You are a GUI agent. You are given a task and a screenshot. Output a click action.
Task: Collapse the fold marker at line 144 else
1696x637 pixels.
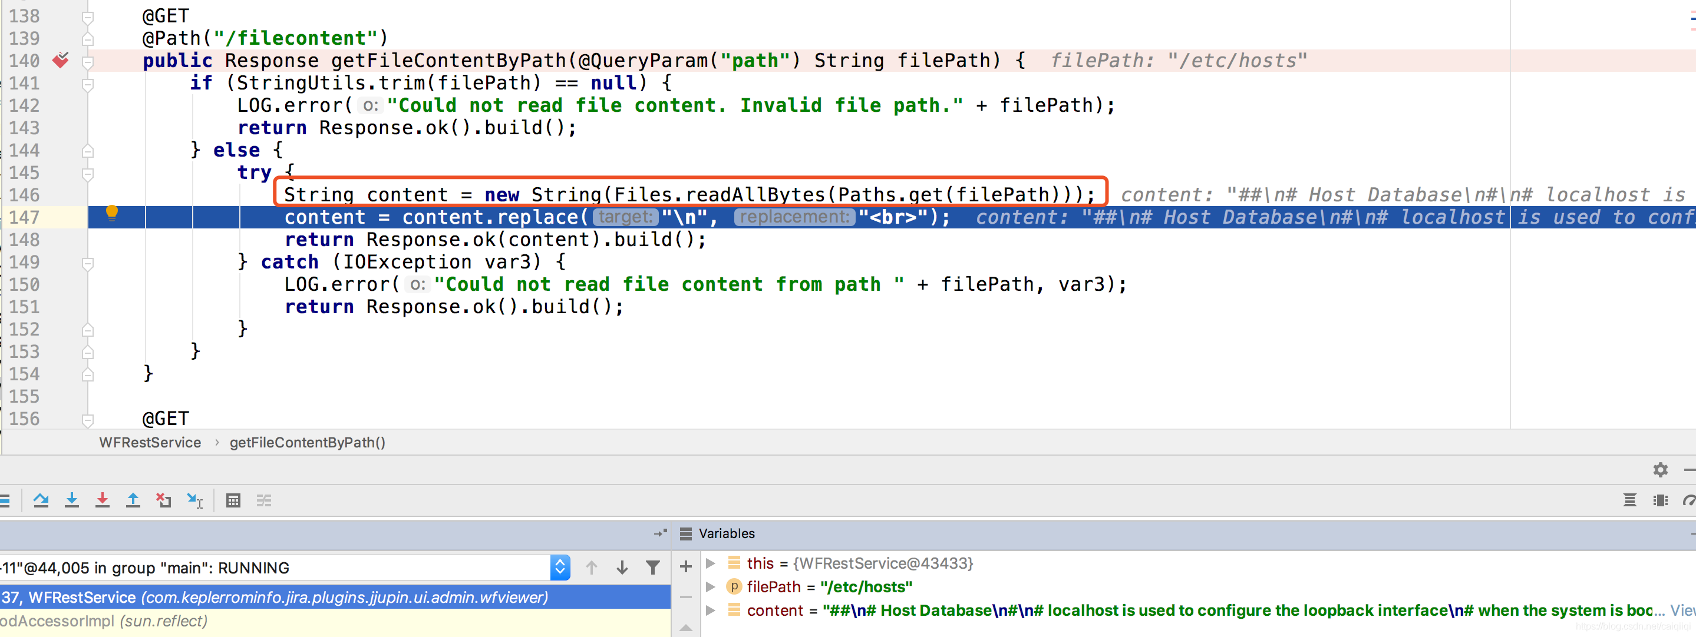tap(88, 151)
